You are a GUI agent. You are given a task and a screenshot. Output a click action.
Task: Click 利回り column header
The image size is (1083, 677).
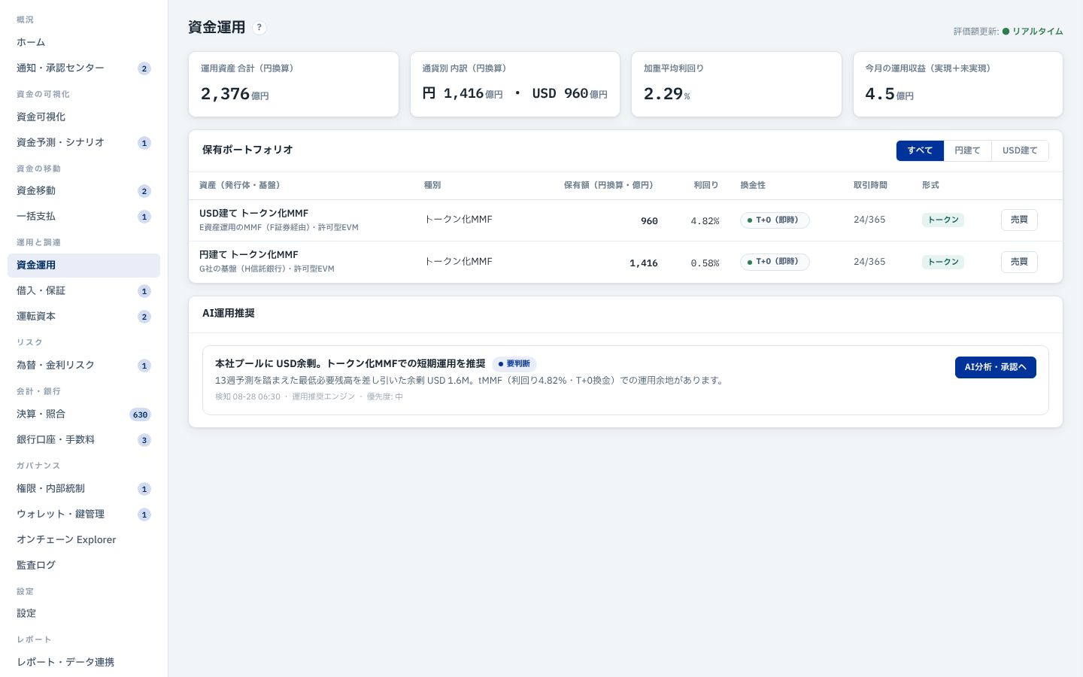click(x=706, y=185)
